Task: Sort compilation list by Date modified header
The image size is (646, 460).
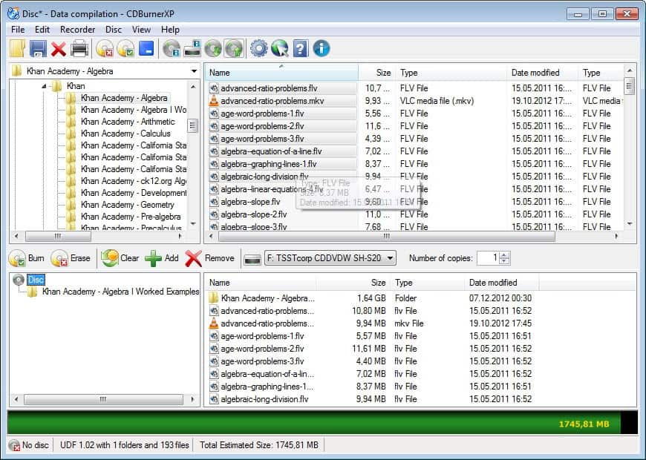Action: 501,283
